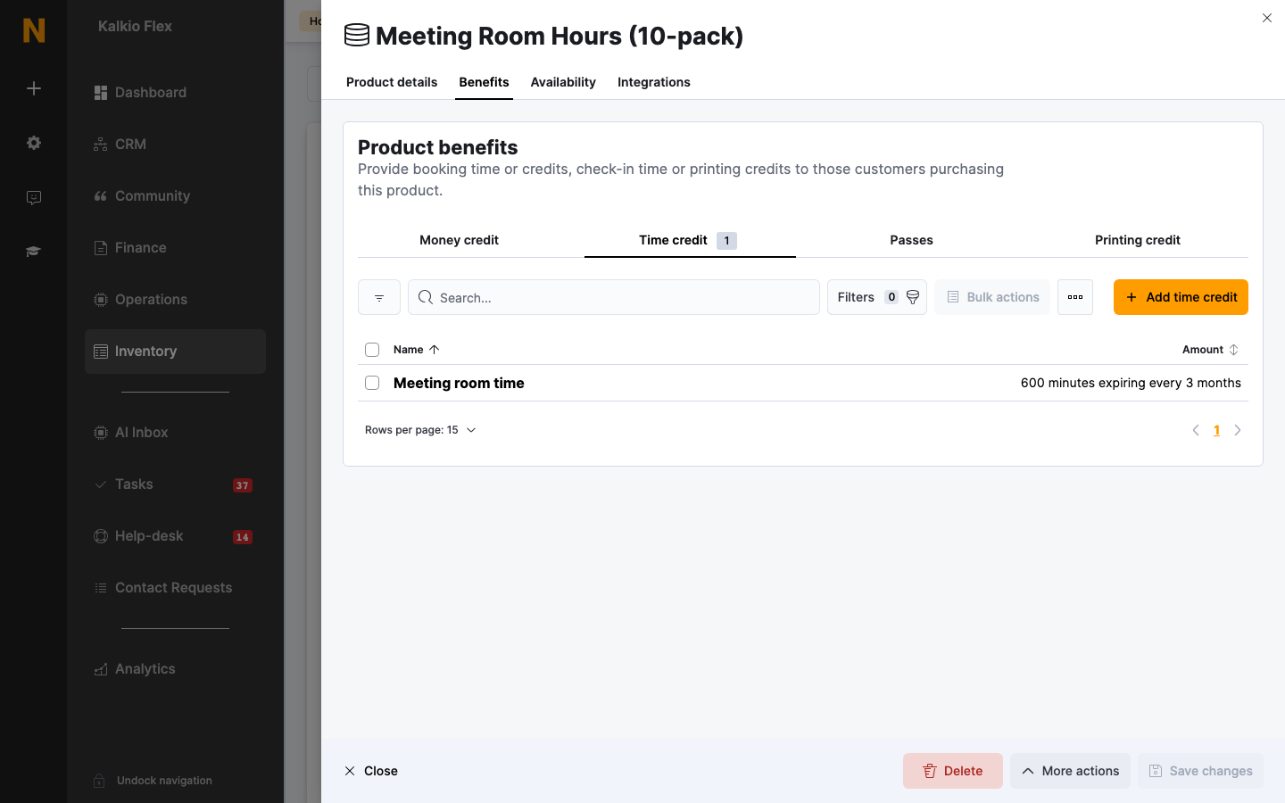Click page number 1
1285x803 pixels.
pos(1216,430)
